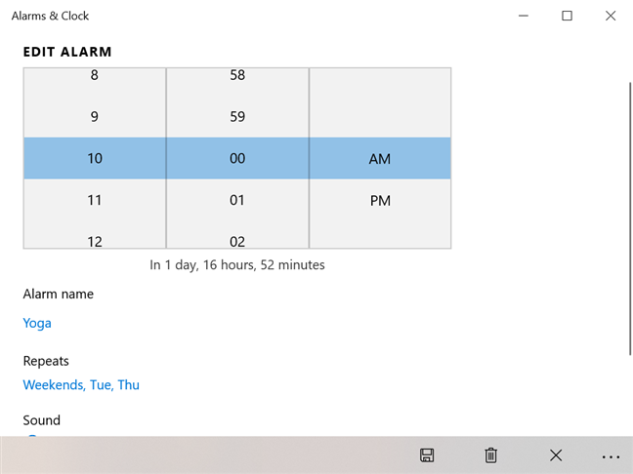Edit the alarm name Yoga
Screen dimensions: 633x474
[37, 323]
